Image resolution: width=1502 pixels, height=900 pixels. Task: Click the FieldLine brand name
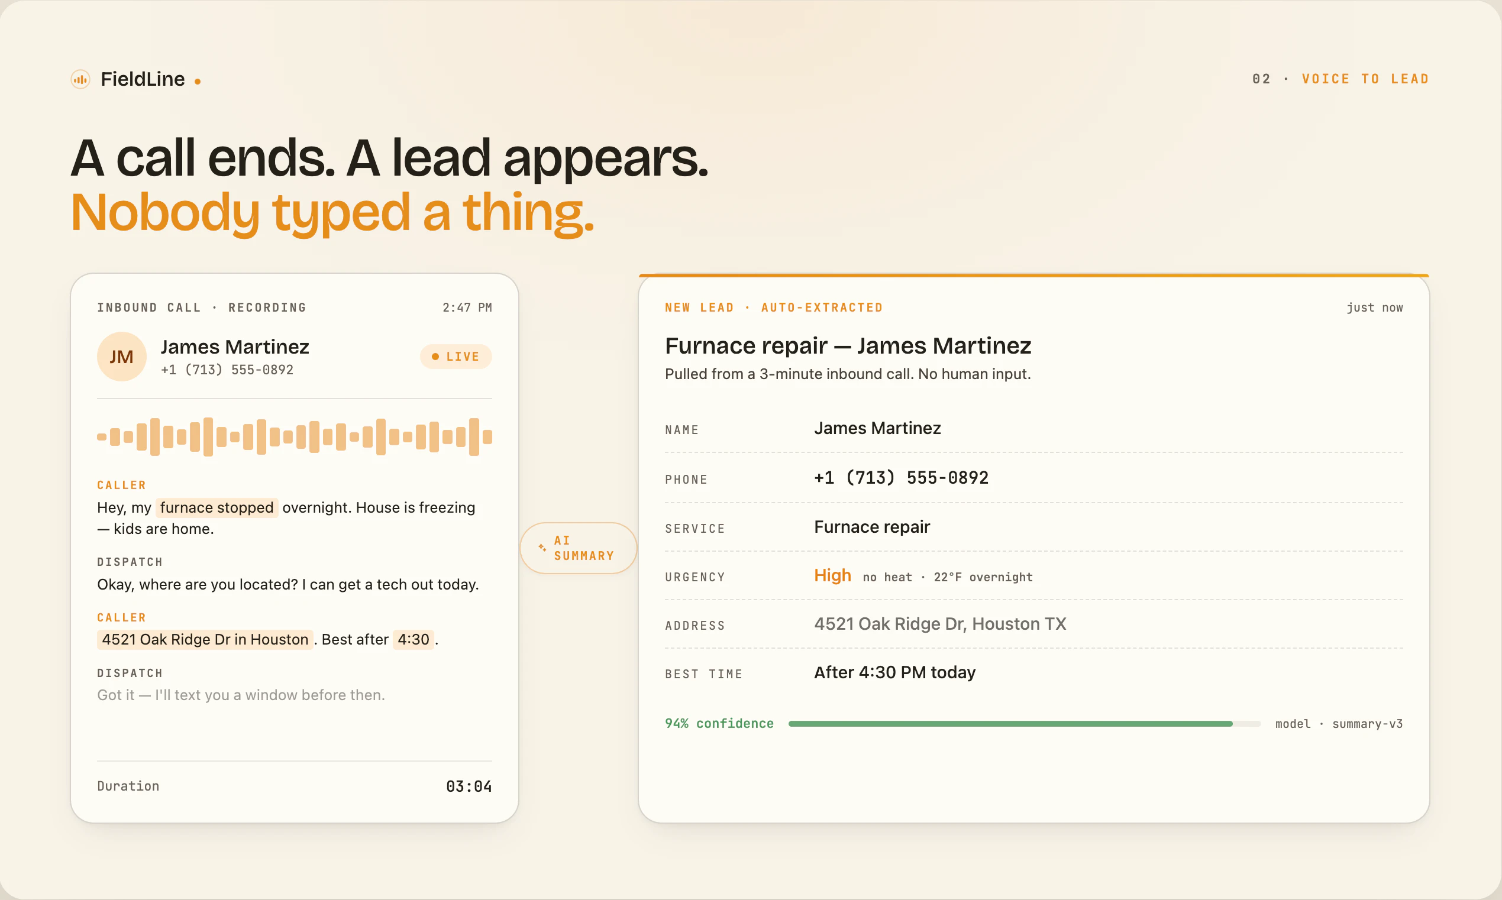143,79
